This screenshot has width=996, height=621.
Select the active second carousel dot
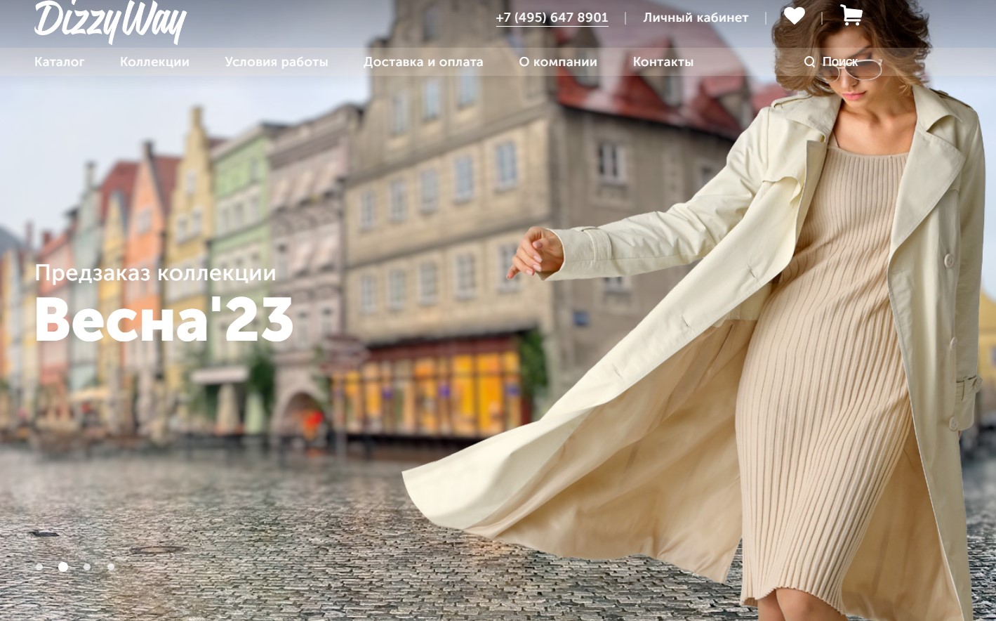(x=63, y=567)
